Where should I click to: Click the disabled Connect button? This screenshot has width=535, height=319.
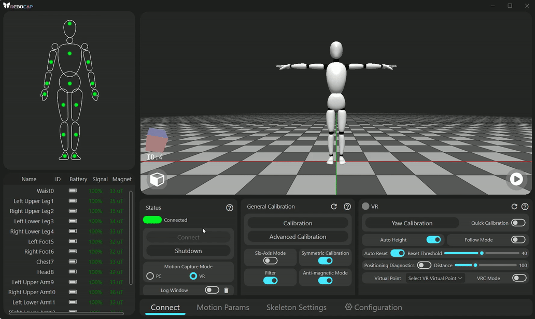[x=188, y=237]
